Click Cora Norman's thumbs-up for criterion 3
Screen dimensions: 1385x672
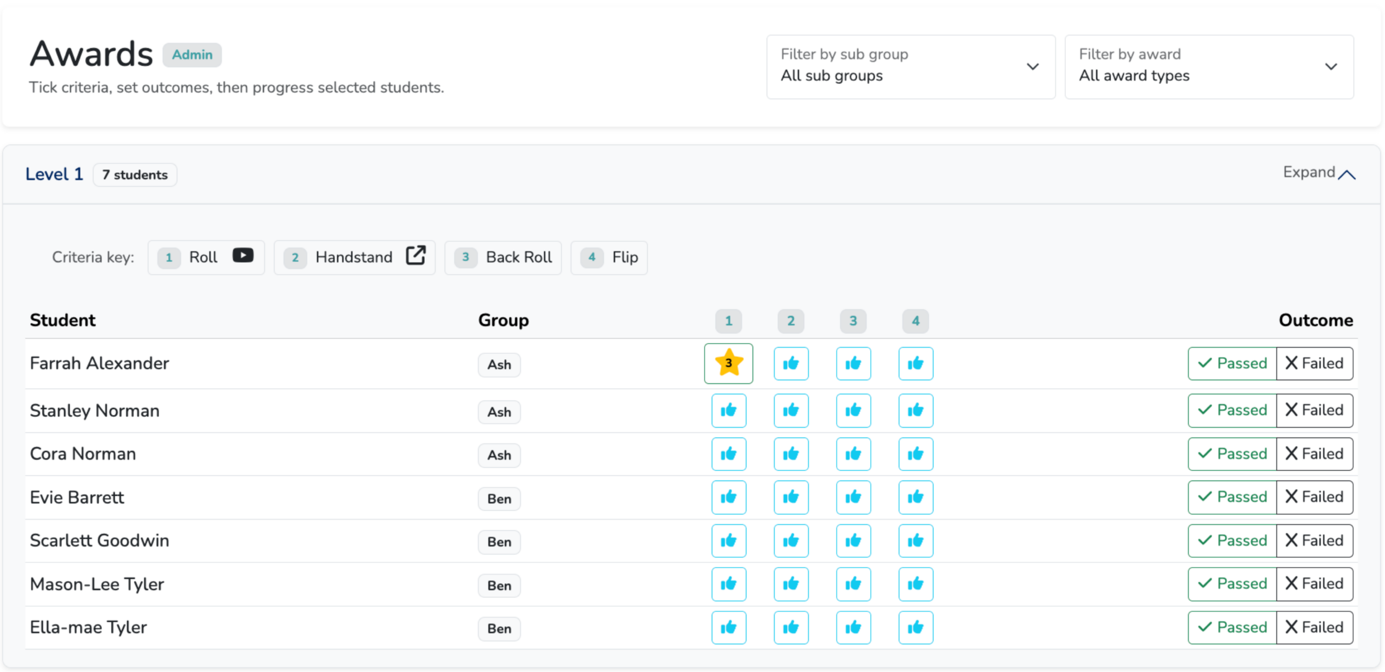click(x=853, y=454)
